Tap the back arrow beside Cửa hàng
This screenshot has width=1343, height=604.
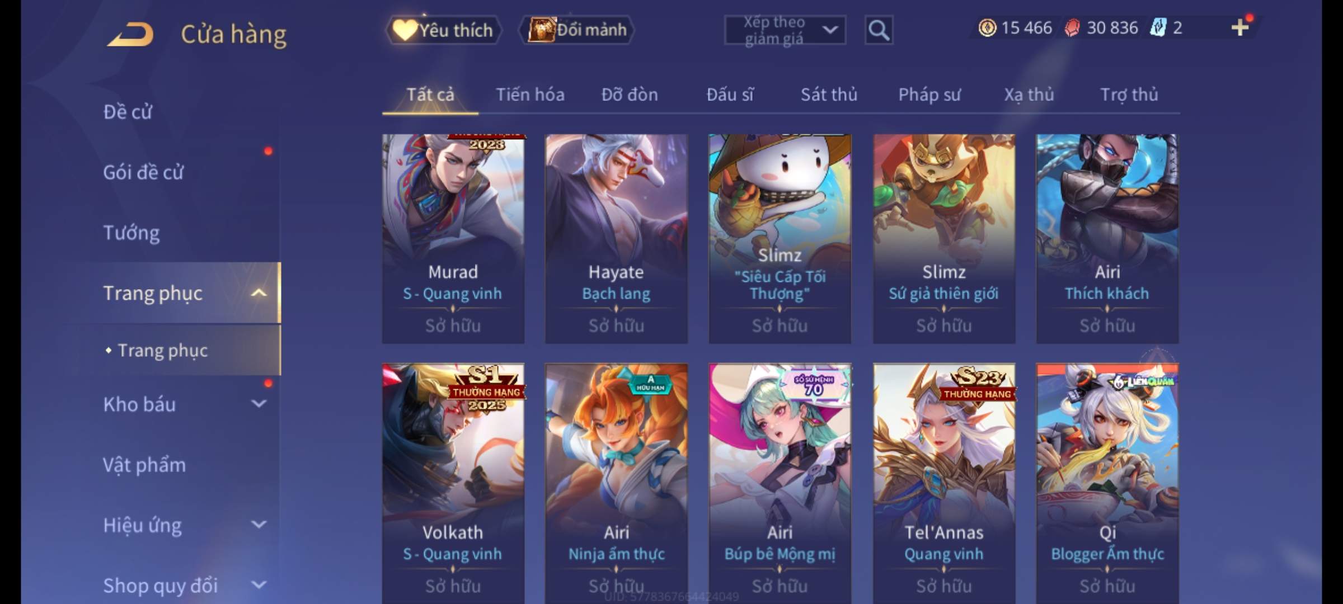[131, 34]
